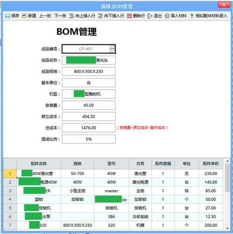Click price cell 200.00
Image resolution: width=233 pixels, height=234 pixels.
point(211,225)
